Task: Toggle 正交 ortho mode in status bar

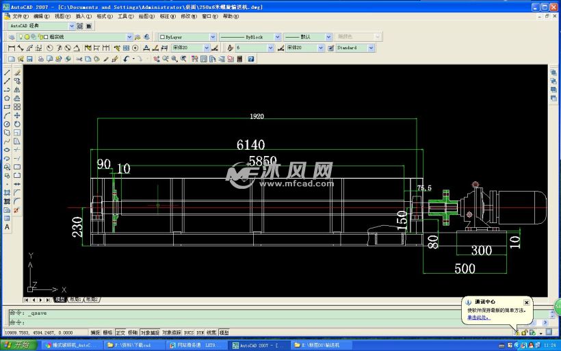Action: click(x=120, y=333)
